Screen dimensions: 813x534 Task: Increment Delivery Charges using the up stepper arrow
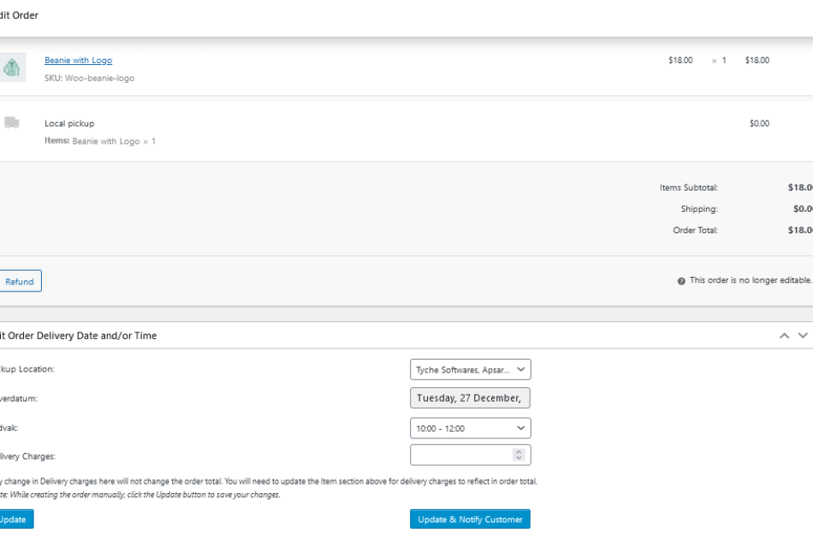[518, 452]
